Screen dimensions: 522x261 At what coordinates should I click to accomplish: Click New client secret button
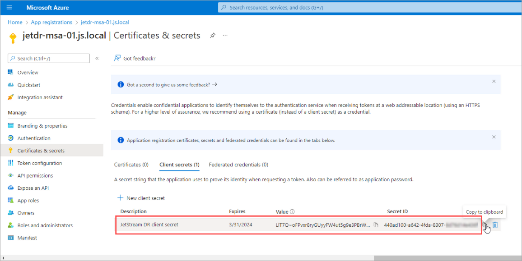coord(141,198)
